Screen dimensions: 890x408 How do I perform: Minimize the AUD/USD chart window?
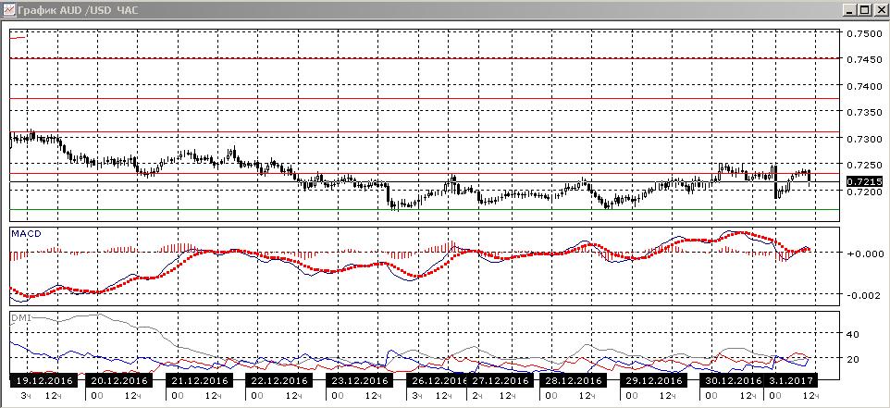point(849,9)
